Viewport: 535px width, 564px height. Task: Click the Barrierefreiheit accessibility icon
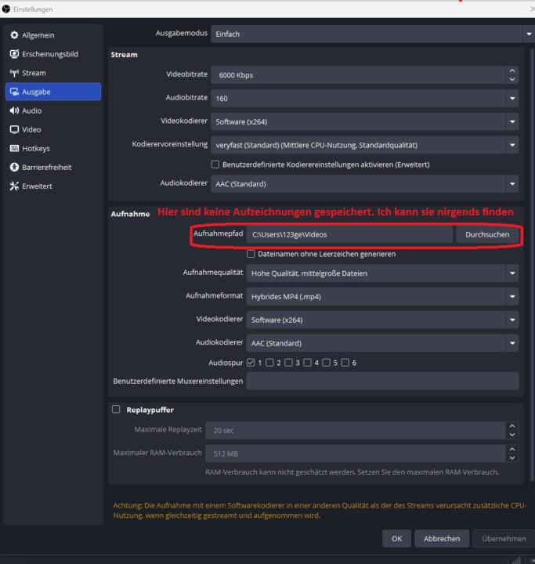pos(14,168)
